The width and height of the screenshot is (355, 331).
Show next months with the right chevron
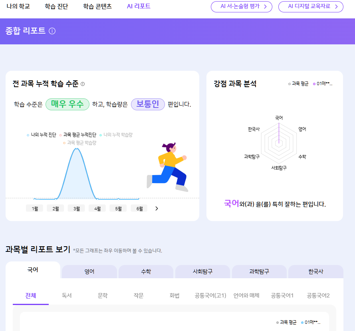(x=157, y=208)
